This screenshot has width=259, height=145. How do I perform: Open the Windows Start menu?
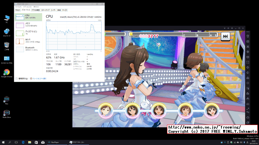[3, 142]
